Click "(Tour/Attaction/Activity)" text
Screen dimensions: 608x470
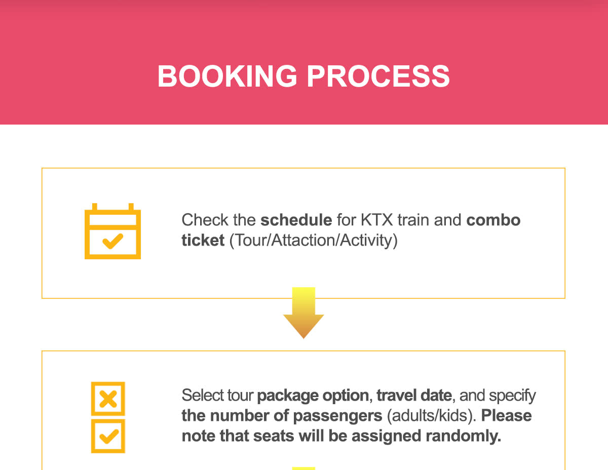tap(313, 240)
